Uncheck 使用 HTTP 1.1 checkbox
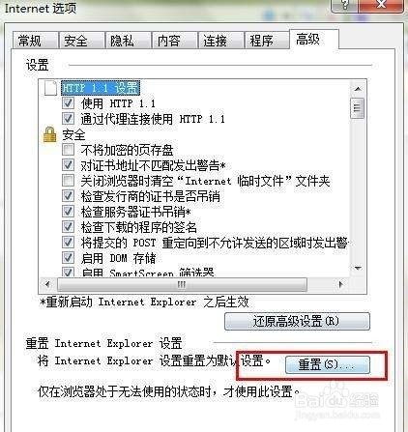 pyautogui.click(x=68, y=103)
